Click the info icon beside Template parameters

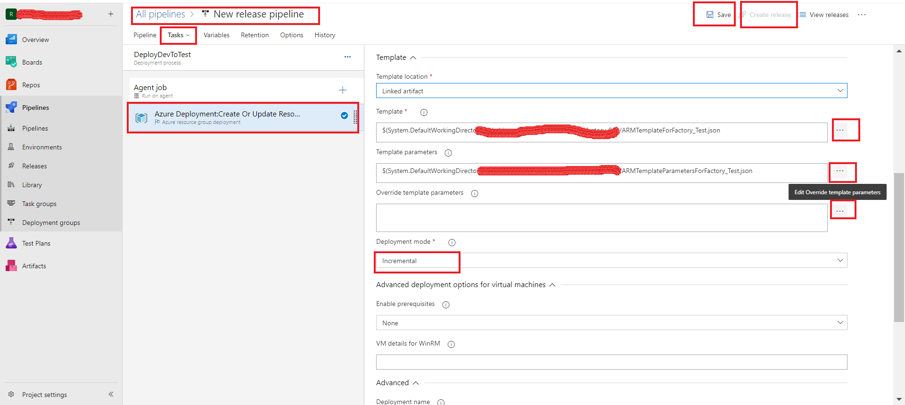click(x=448, y=153)
